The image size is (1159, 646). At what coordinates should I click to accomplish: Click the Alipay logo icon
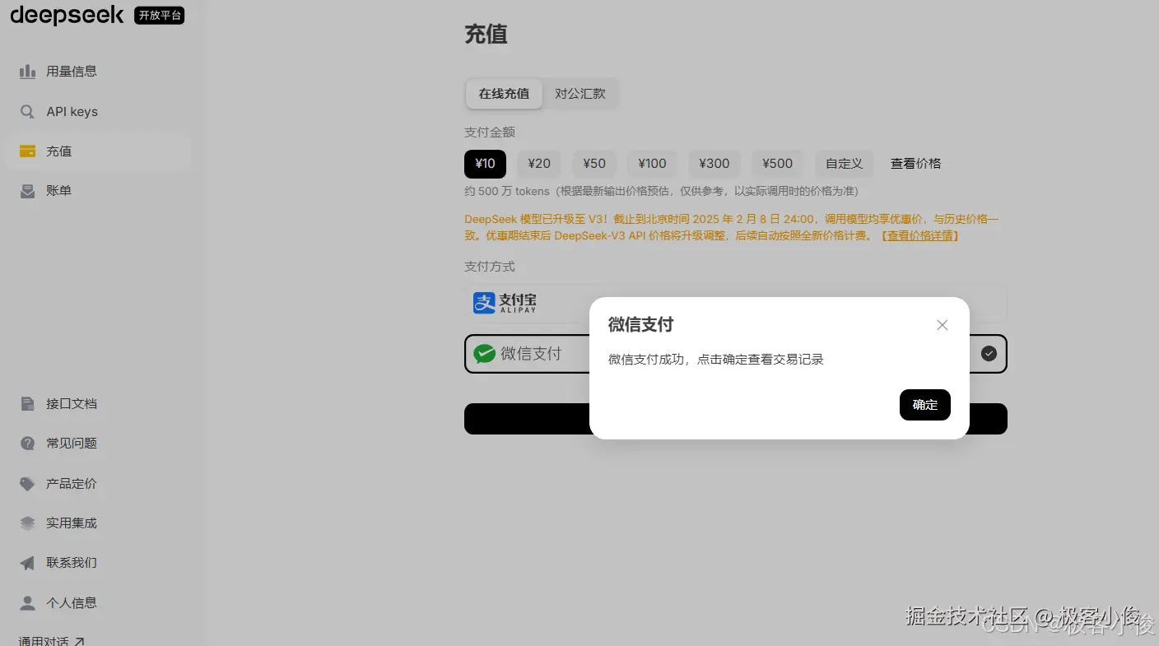pyautogui.click(x=484, y=303)
